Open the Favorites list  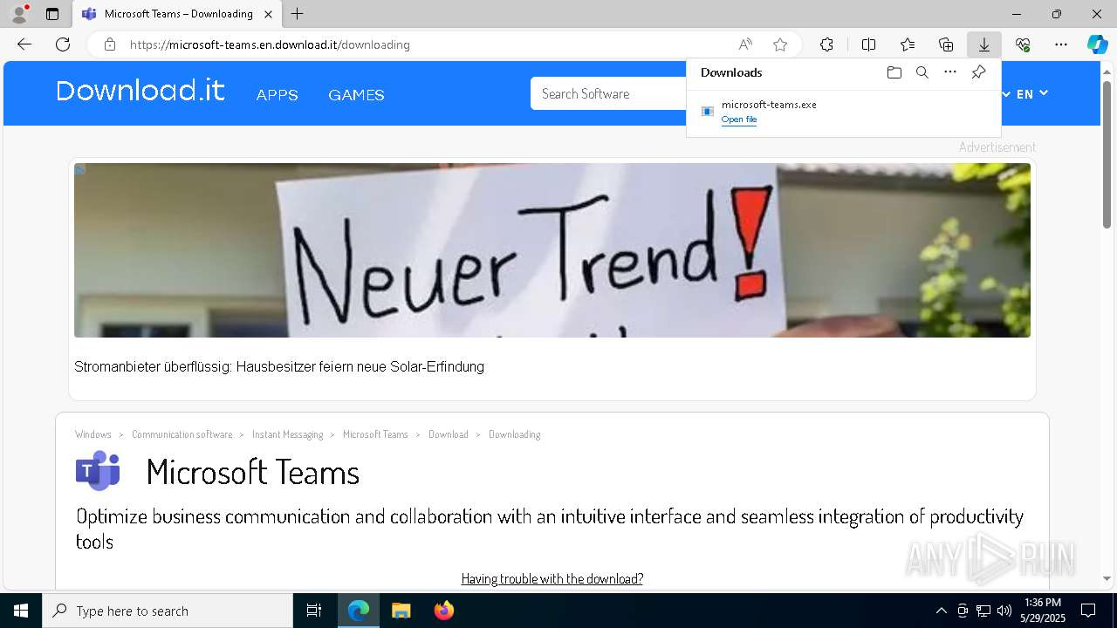pyautogui.click(x=908, y=44)
